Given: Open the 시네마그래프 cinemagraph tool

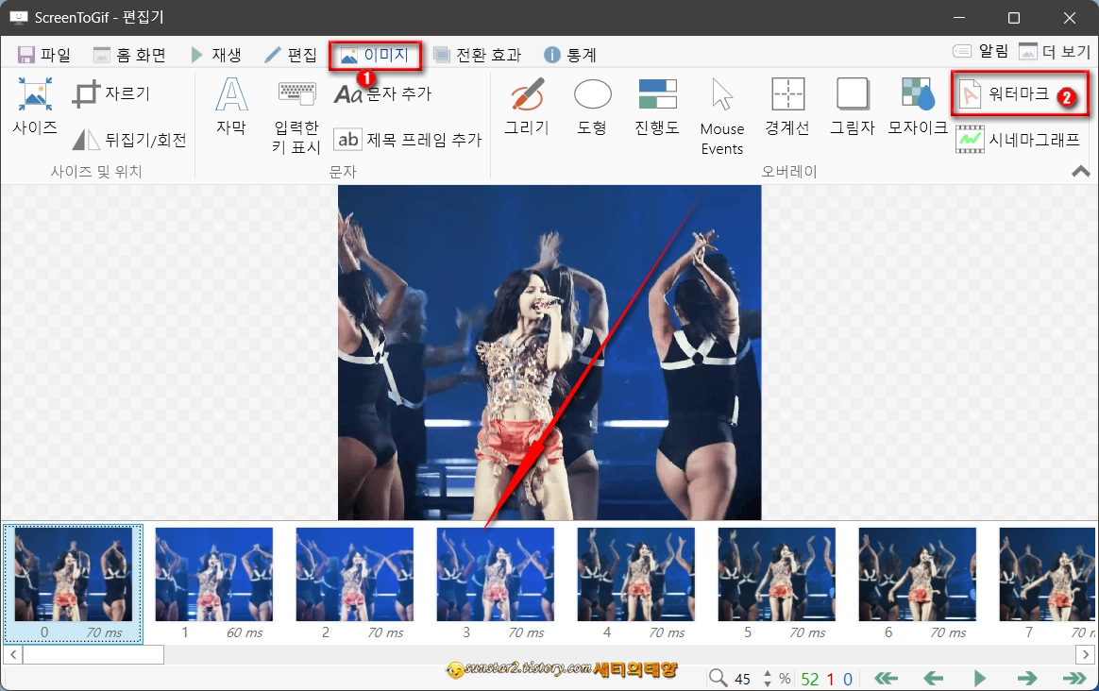Looking at the screenshot, I should click(x=1029, y=138).
